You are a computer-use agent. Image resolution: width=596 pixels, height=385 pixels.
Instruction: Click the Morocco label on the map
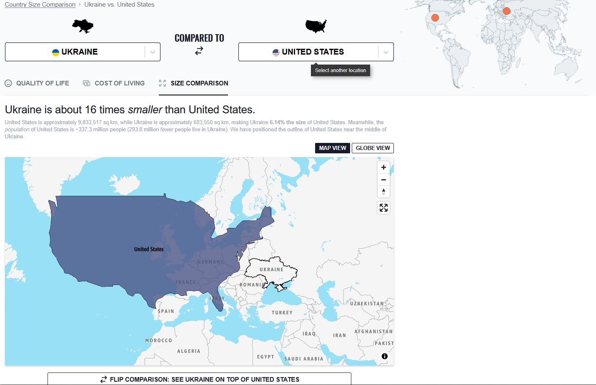point(159,340)
